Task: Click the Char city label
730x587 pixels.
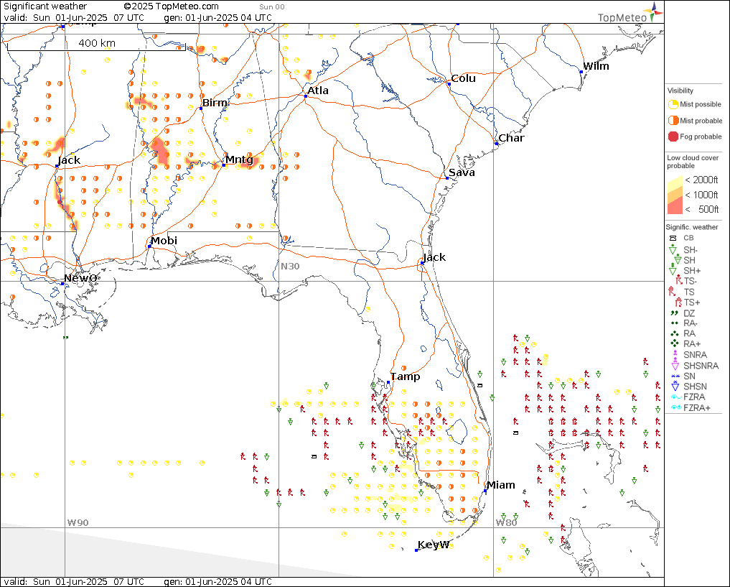Action: pyautogui.click(x=511, y=138)
